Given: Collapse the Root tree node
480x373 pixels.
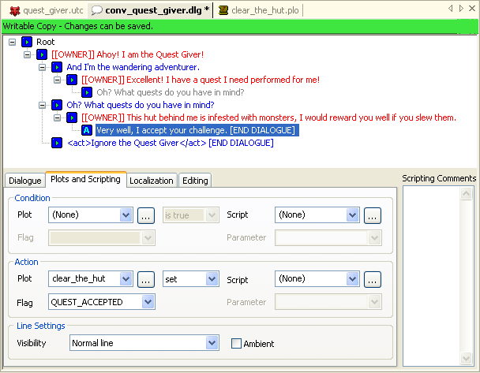Looking at the screenshot, I should tap(13, 42).
